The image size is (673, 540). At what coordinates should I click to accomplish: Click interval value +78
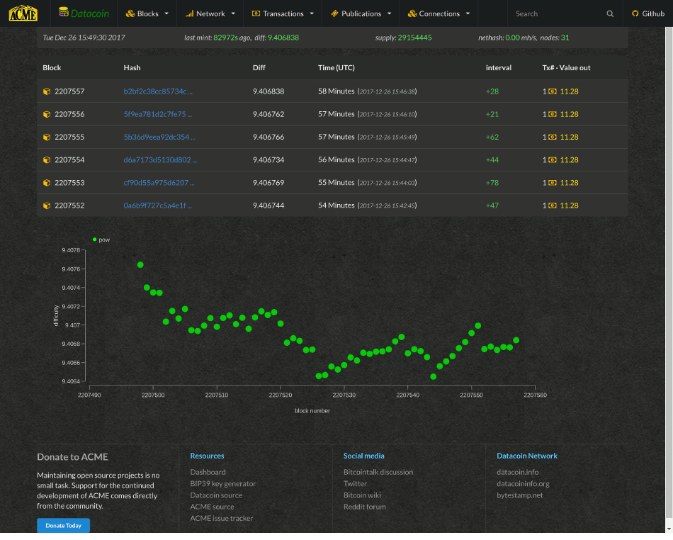[492, 182]
